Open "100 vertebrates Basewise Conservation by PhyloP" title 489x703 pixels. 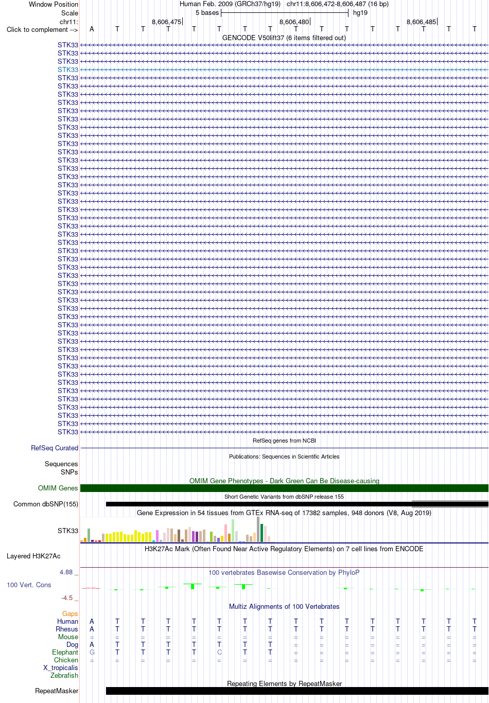[x=284, y=572]
